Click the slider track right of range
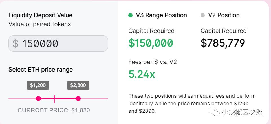This screenshot has width=271, height=124. coord(94,98)
